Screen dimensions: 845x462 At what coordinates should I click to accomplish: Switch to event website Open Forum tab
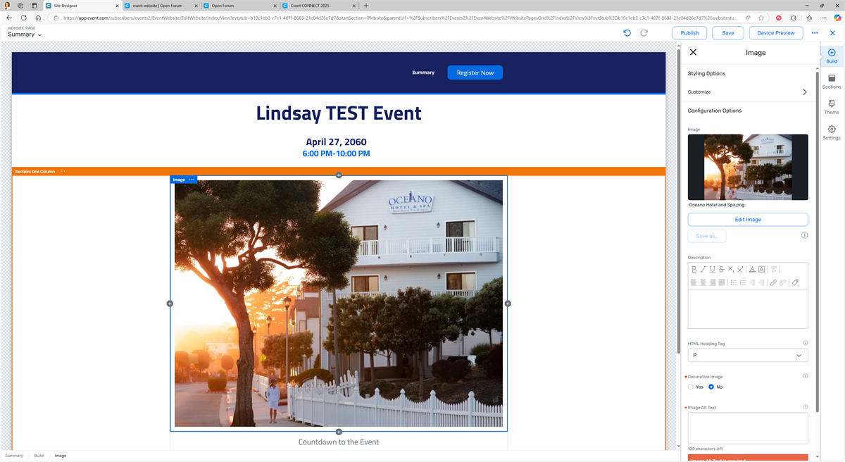[160, 6]
